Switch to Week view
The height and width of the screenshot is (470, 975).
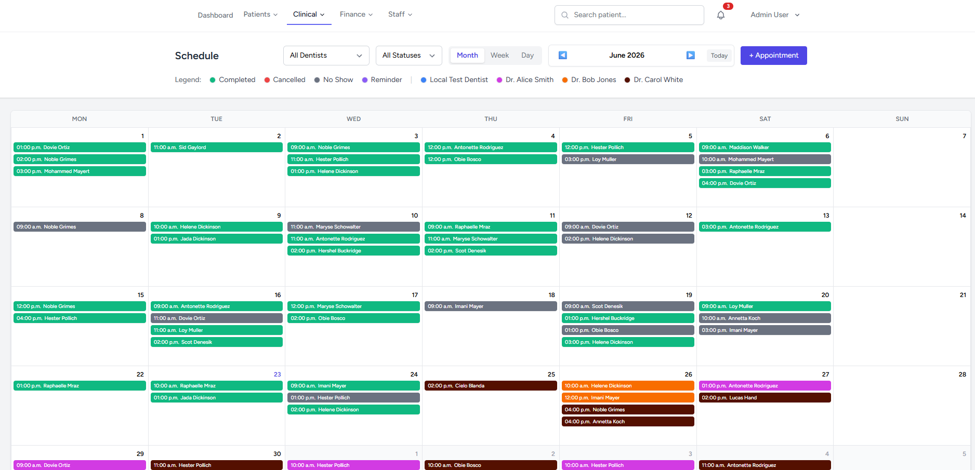pyautogui.click(x=499, y=56)
